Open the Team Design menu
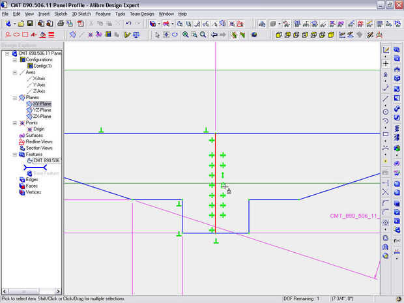The width and height of the screenshot is (404, 303). coord(141,13)
